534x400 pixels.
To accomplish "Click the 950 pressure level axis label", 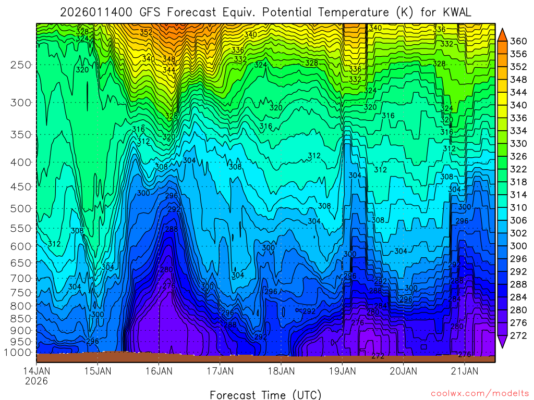I will pos(21,342).
